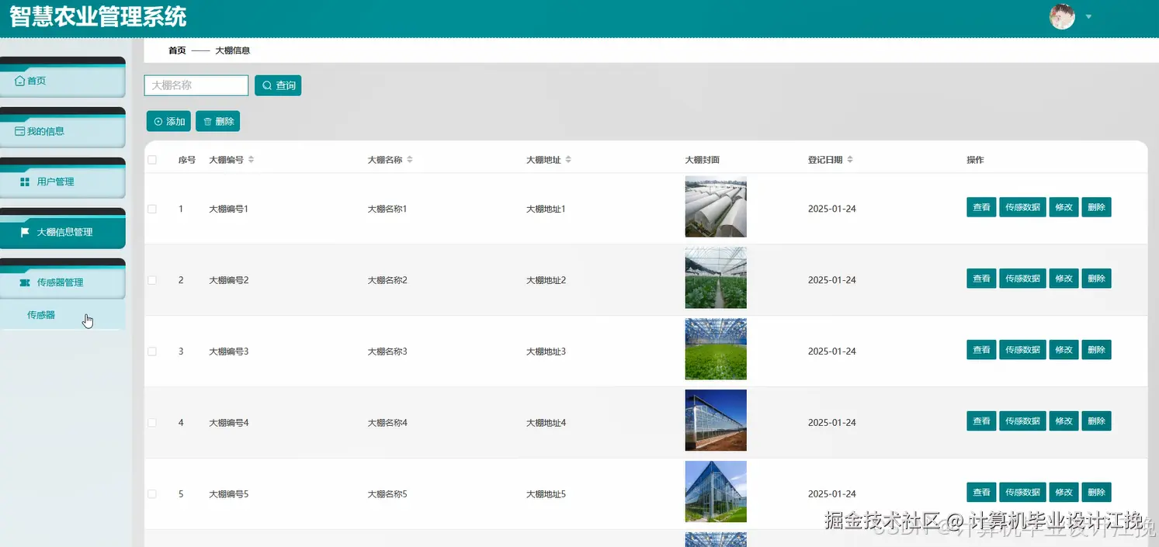Expand the avatar dropdown arrow

[x=1088, y=16]
